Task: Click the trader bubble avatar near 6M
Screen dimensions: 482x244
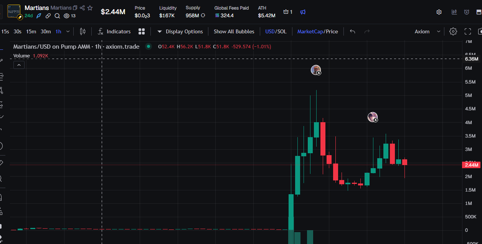Action: click(316, 70)
